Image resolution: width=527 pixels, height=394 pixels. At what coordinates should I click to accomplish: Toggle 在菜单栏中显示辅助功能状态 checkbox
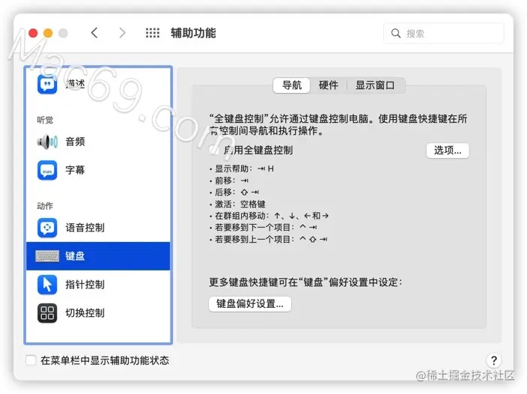click(31, 360)
